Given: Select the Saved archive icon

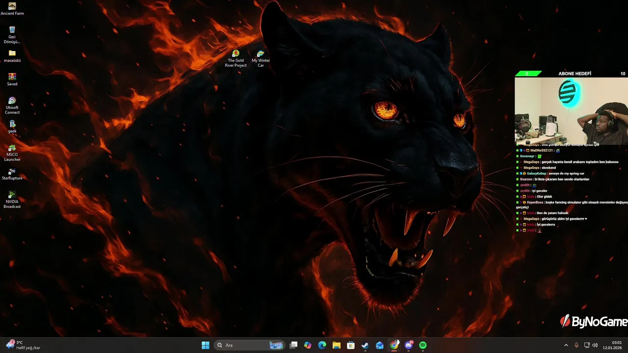Looking at the screenshot, I should (12, 79).
